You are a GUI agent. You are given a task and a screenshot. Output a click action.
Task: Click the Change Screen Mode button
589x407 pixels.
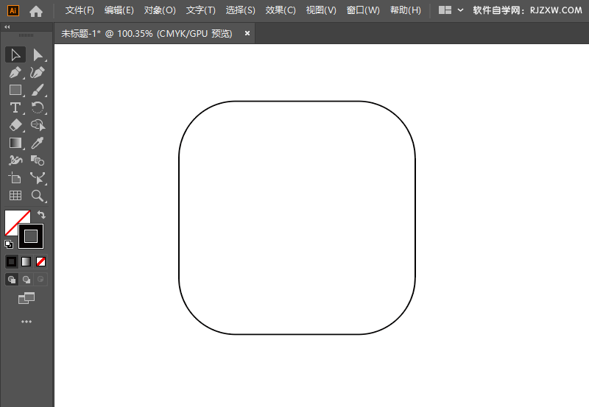[27, 298]
